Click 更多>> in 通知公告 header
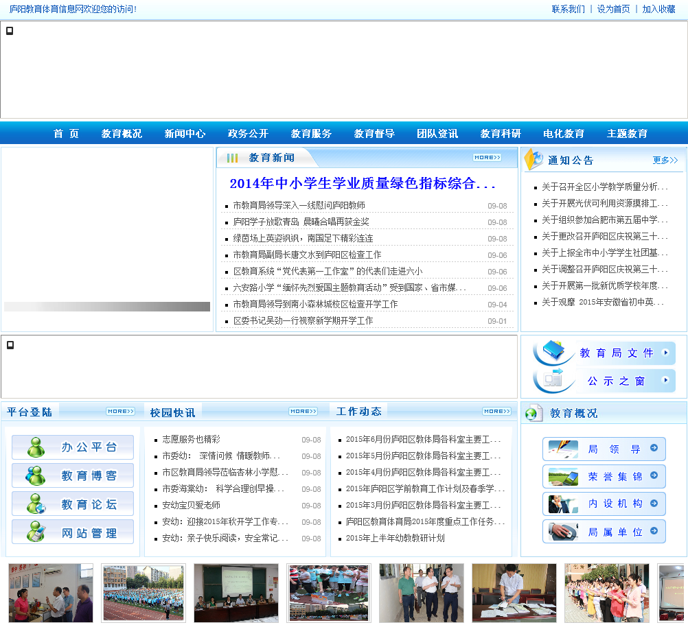Screen dimensions: 688x625 tap(665, 161)
